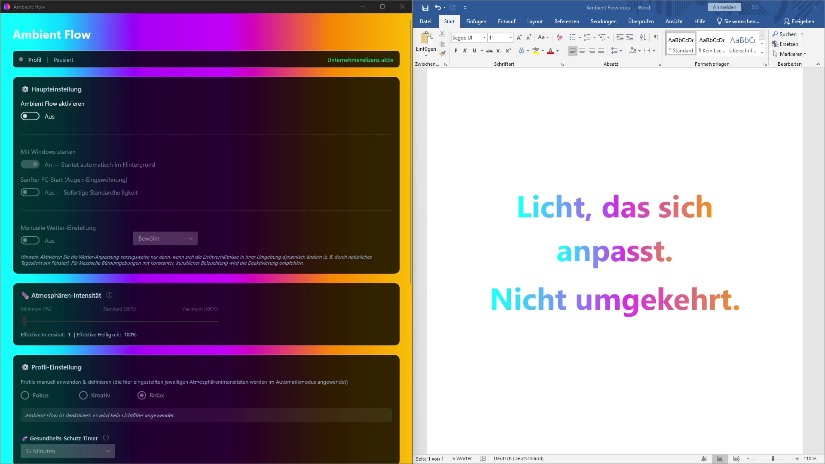Image resolution: width=825 pixels, height=464 pixels.
Task: Turn on the Ambient Flow aktivieren switch
Action: pos(30,116)
